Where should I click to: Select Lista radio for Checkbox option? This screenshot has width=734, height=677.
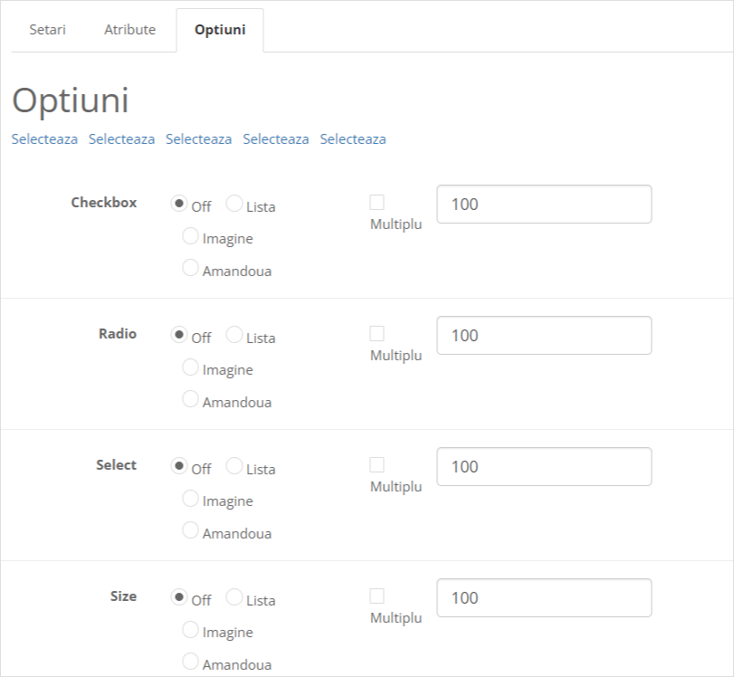pyautogui.click(x=234, y=204)
